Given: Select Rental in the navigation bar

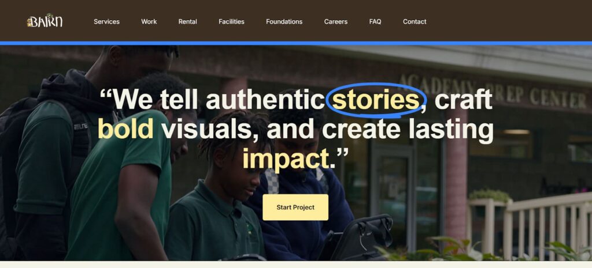Looking at the screenshot, I should 188,21.
